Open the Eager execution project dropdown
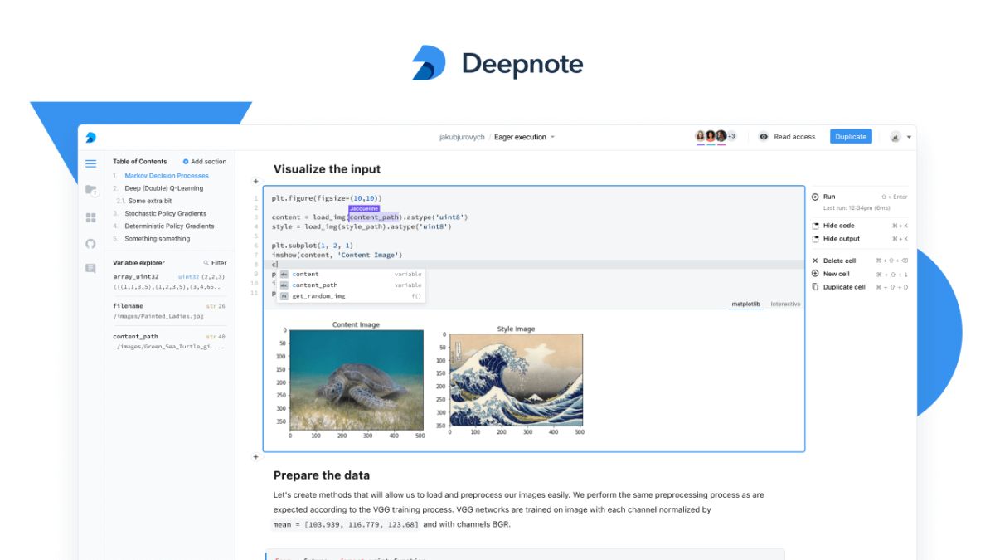Screen dimensions: 995x560 (525, 137)
